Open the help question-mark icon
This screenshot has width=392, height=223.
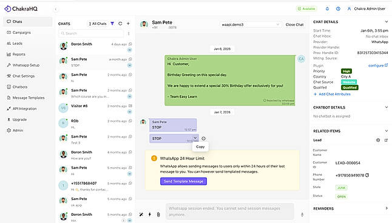[x=338, y=8]
